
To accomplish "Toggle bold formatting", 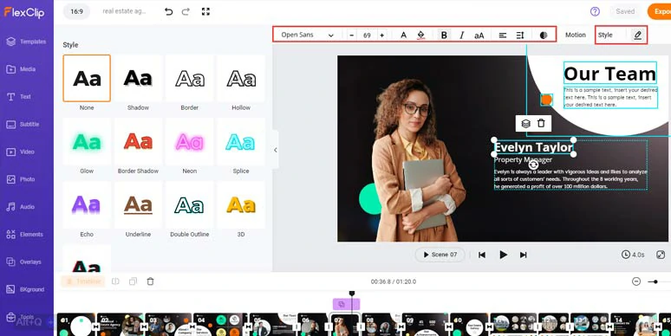I will point(444,35).
